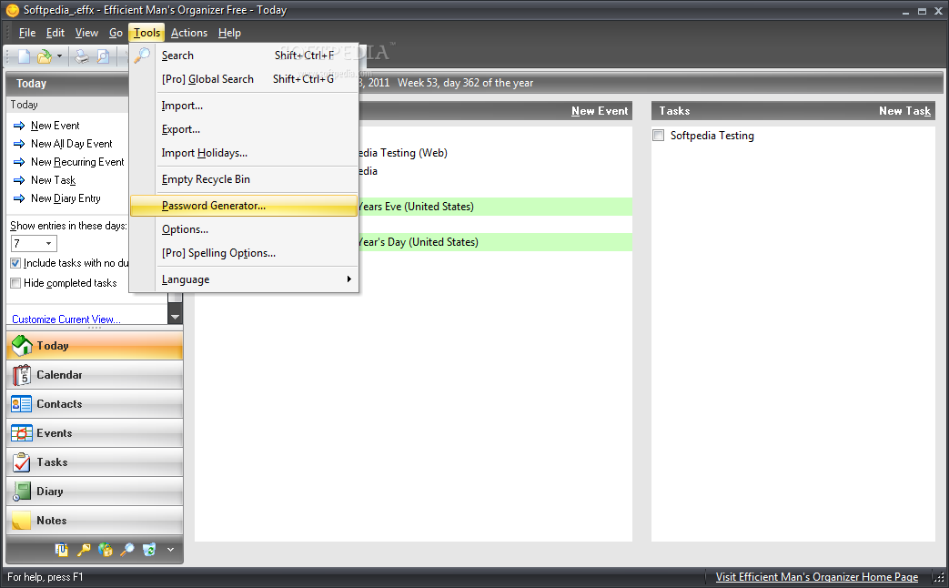Viewport: 949px width, 588px height.
Task: Select [Pro] Global Search menu entry
Action: pyautogui.click(x=244, y=78)
